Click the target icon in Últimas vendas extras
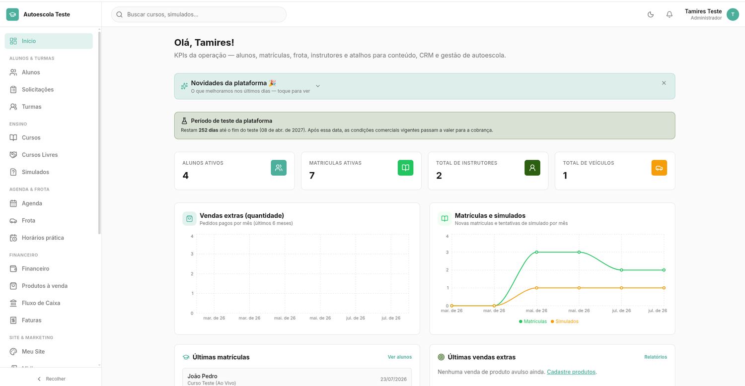The width and height of the screenshot is (745, 386). pos(441,357)
